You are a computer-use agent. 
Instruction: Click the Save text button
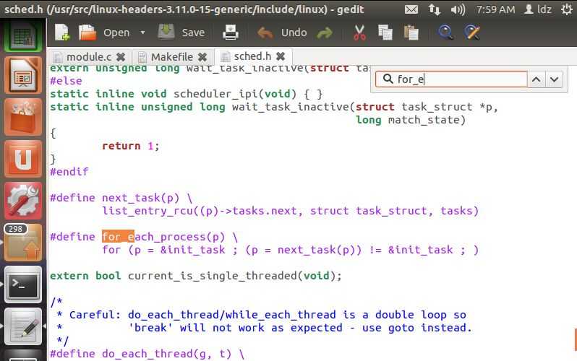[x=193, y=32]
